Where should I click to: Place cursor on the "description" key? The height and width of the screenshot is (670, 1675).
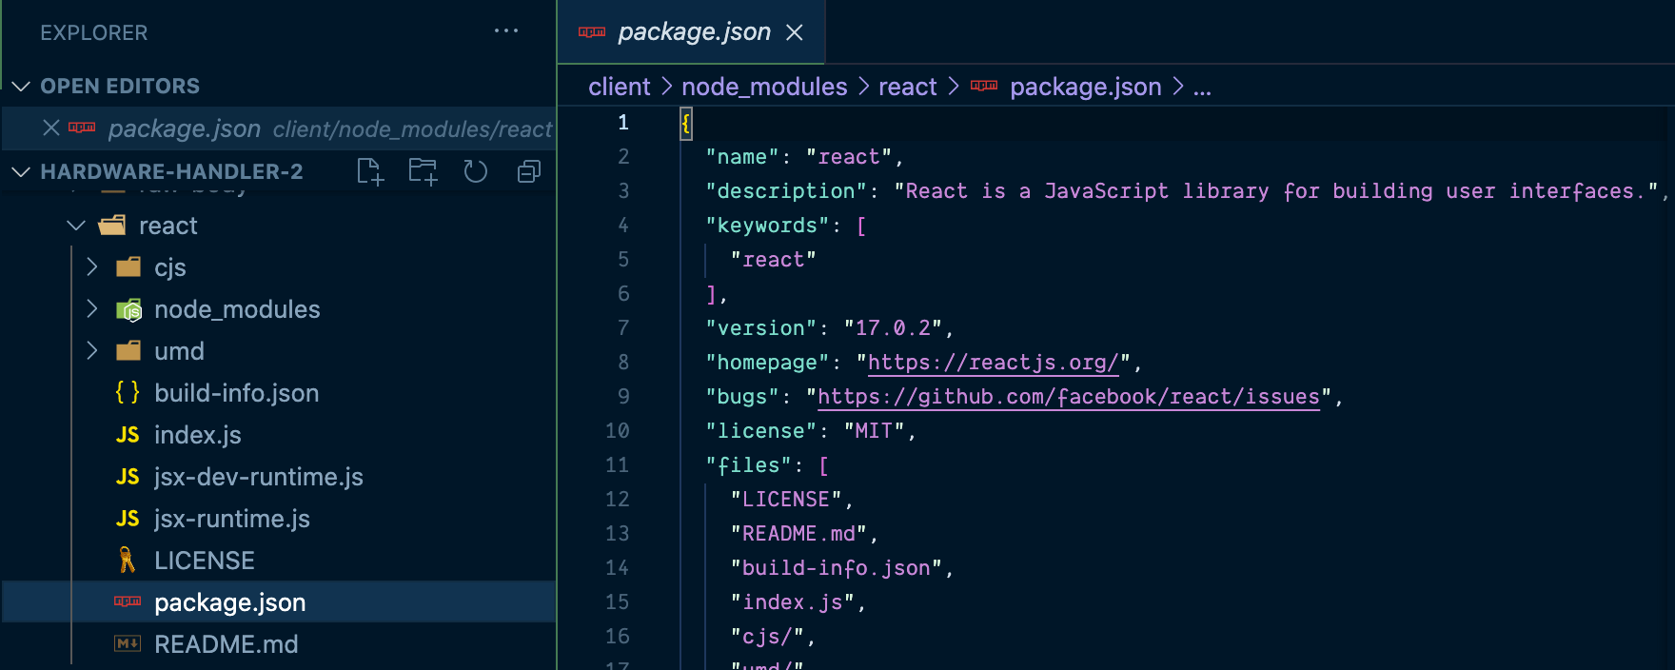pos(786,191)
